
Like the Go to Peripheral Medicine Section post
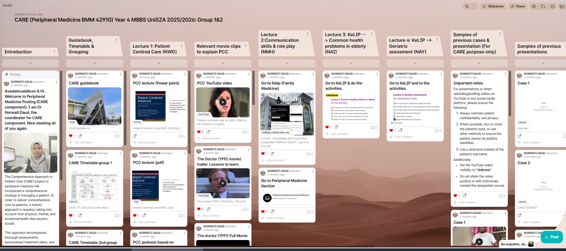point(263,212)
